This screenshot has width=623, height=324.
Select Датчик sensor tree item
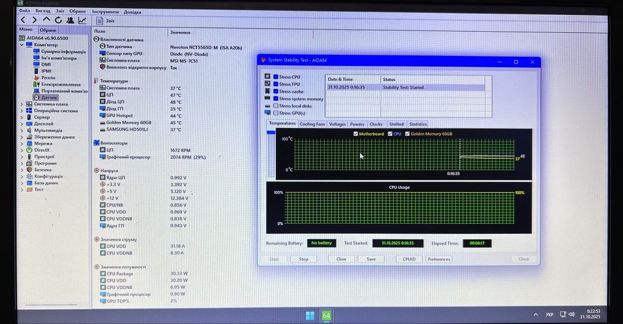(x=49, y=97)
